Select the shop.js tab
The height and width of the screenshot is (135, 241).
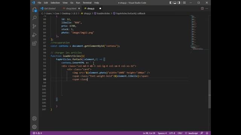91,8
